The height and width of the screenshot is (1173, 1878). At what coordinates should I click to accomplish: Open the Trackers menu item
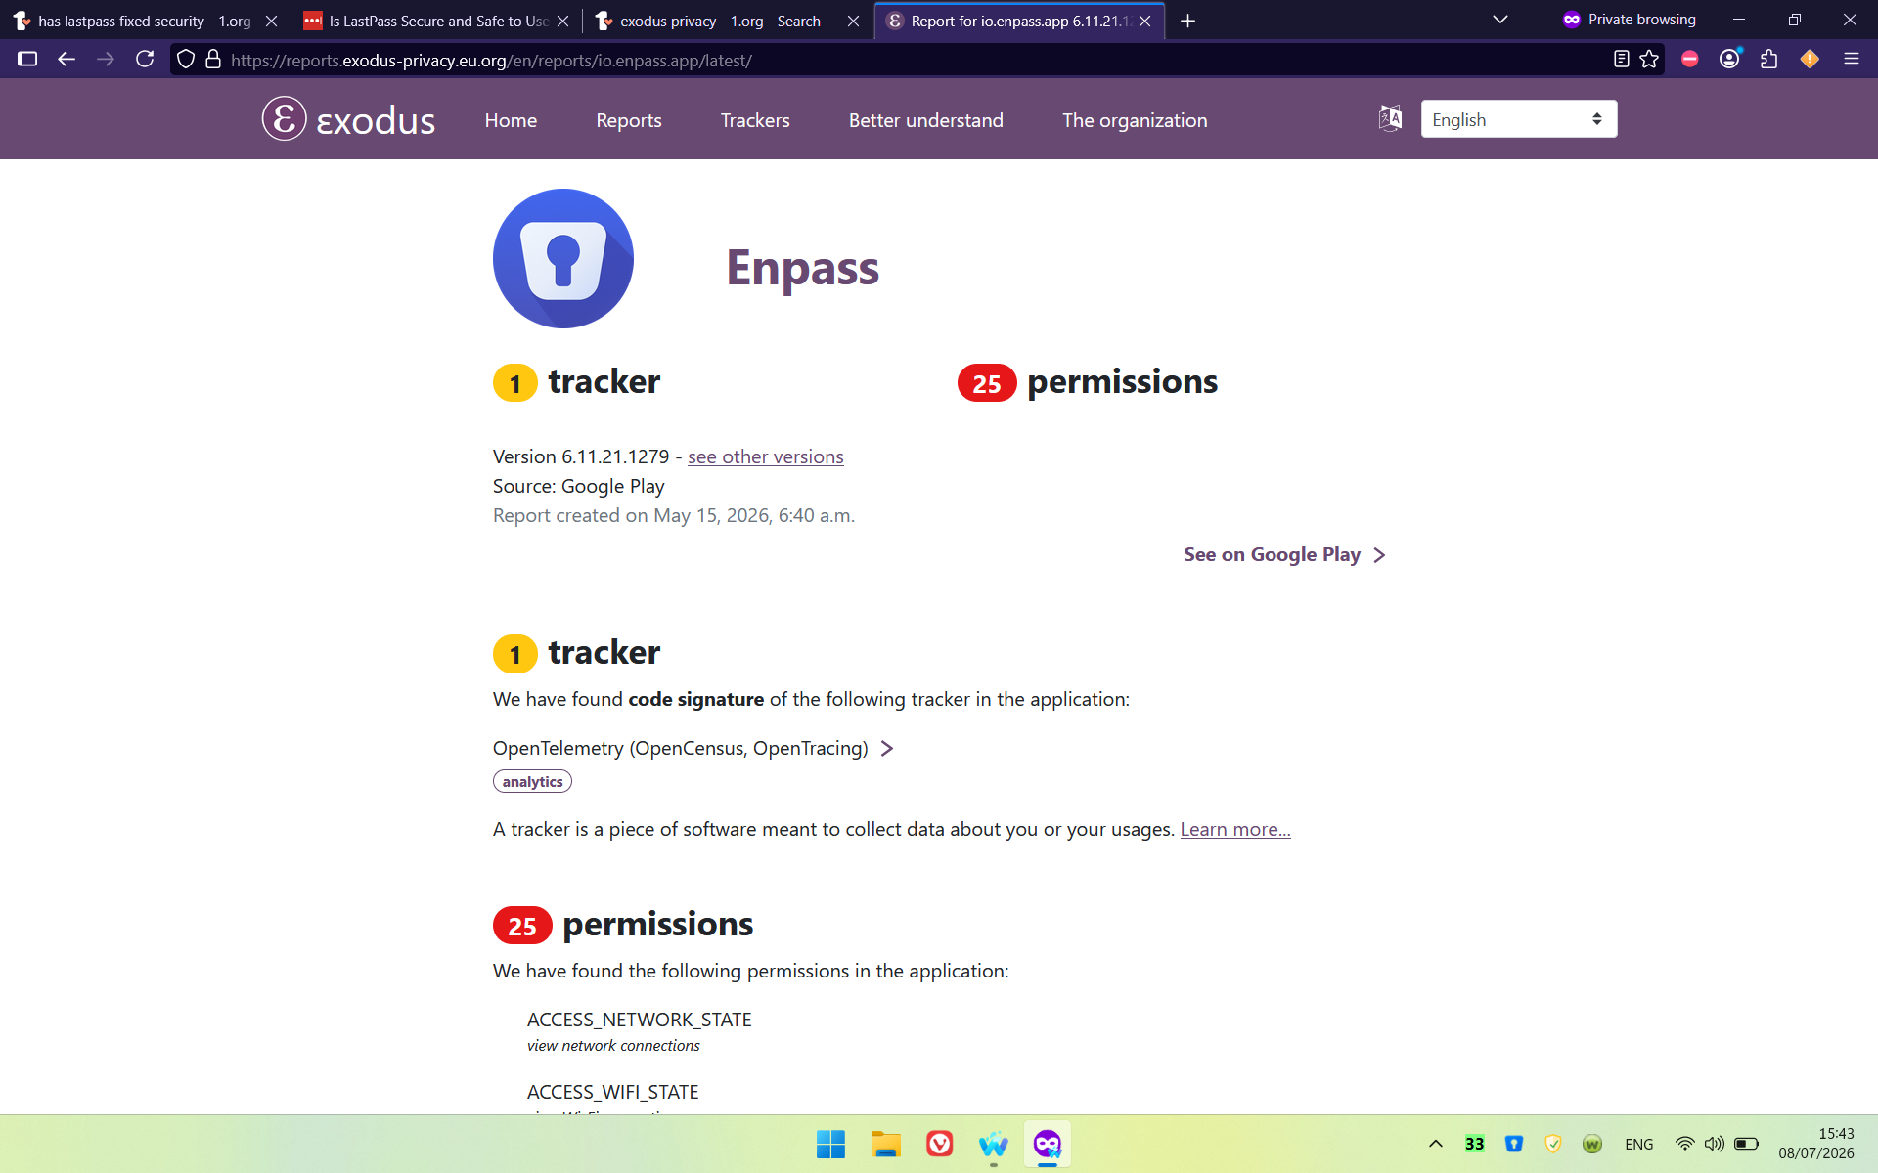755,120
